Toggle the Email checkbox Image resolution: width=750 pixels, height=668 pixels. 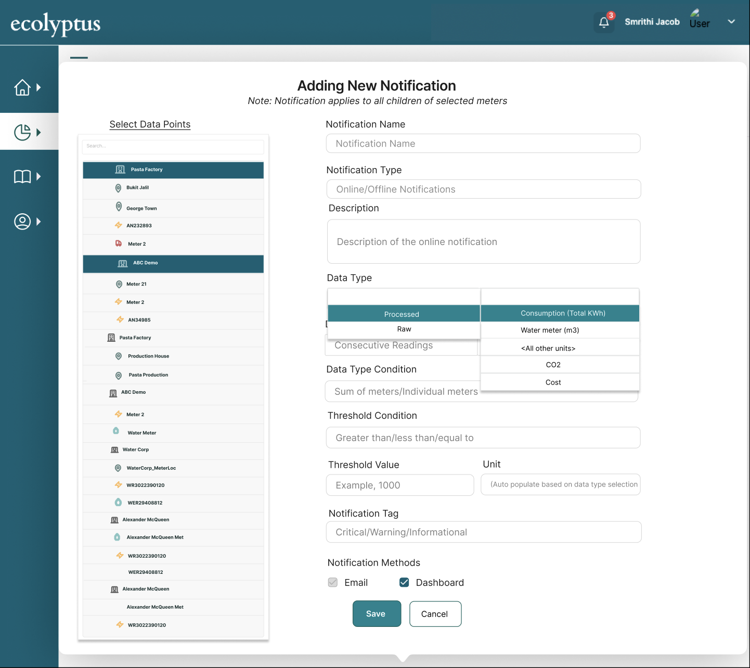(333, 582)
